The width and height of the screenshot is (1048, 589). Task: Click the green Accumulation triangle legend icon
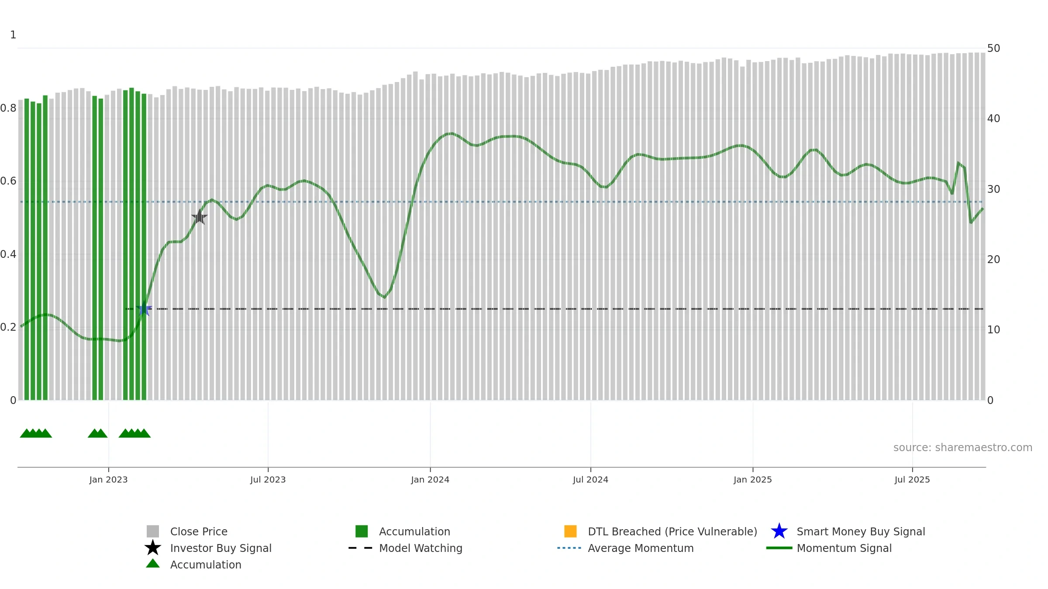click(153, 563)
